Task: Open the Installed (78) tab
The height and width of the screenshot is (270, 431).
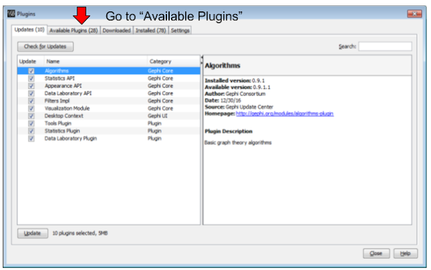Action: coord(151,30)
